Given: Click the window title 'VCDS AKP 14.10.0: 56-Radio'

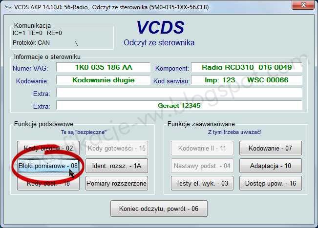Looking at the screenshot, I should click(x=51, y=7).
